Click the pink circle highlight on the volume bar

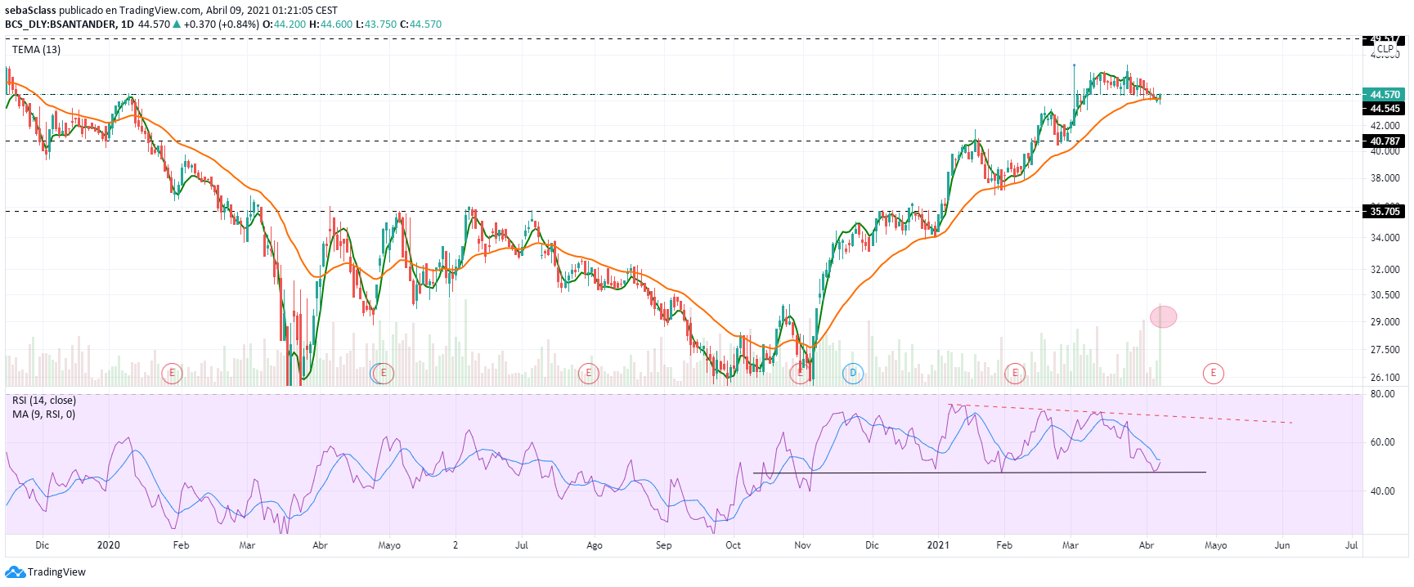pos(1163,316)
